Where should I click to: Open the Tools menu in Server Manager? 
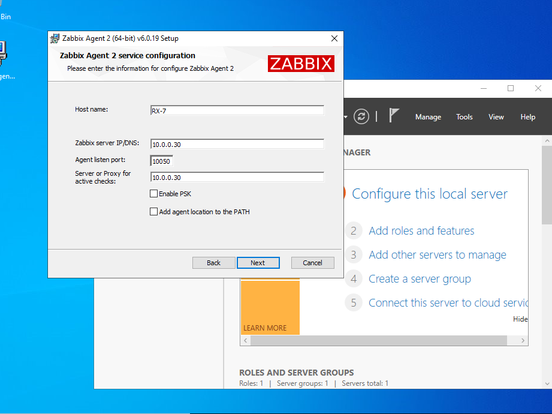click(x=464, y=117)
